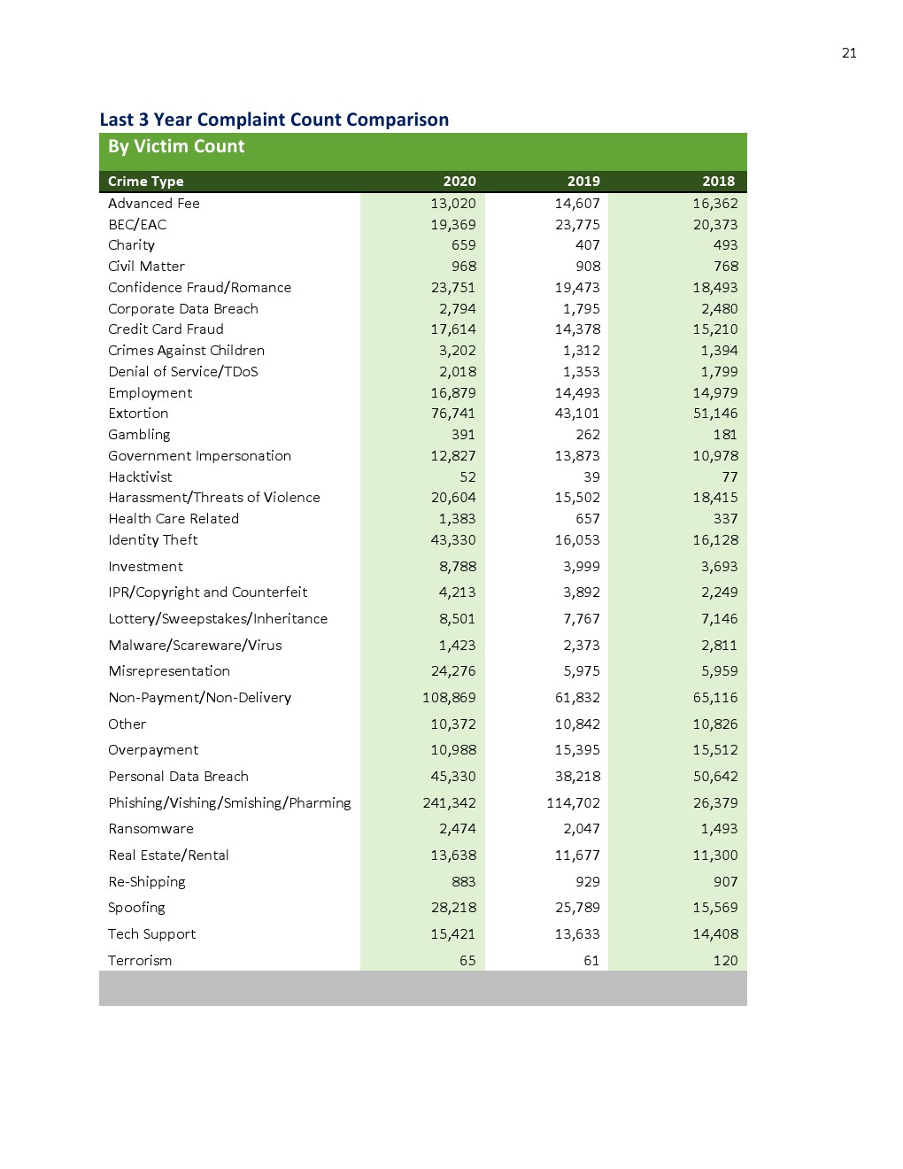Click the 'Identity Theft' row label
Image resolution: width=903 pixels, height=1169 pixels.
152,540
